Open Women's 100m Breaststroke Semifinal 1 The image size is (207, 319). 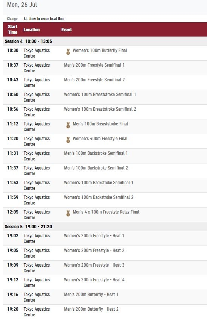click(100, 95)
